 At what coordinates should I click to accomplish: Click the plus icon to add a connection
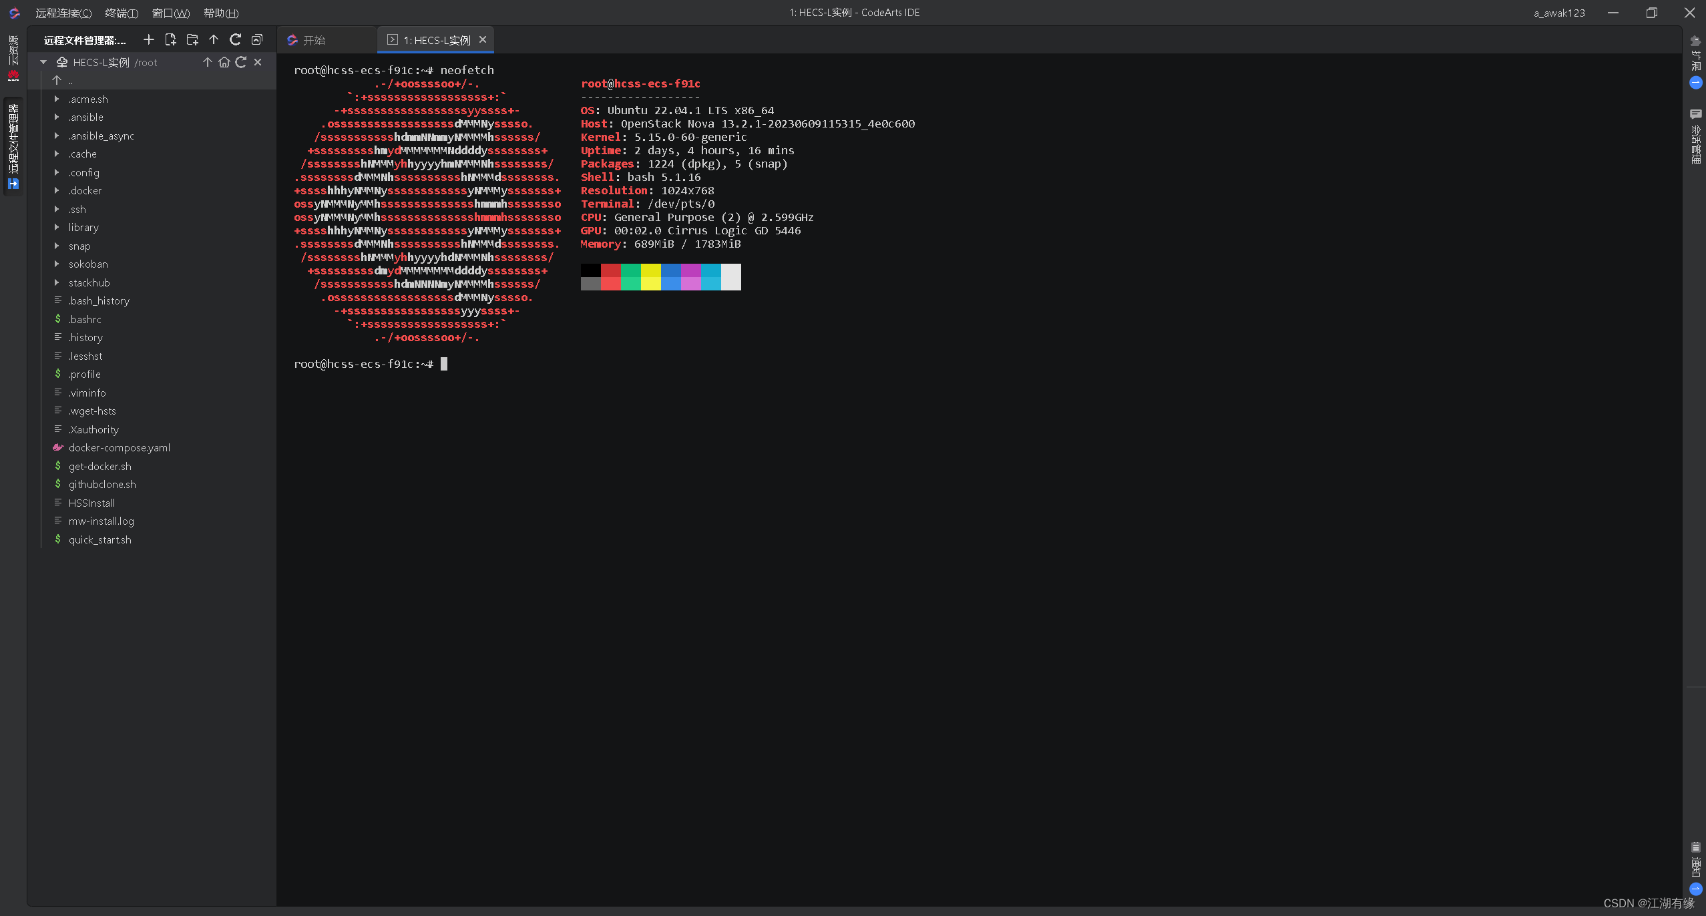pos(149,40)
